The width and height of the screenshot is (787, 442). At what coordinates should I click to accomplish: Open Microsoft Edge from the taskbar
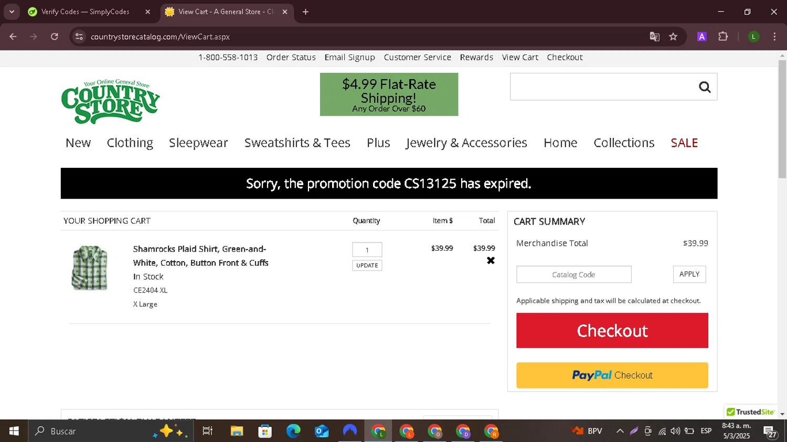tap(293, 431)
